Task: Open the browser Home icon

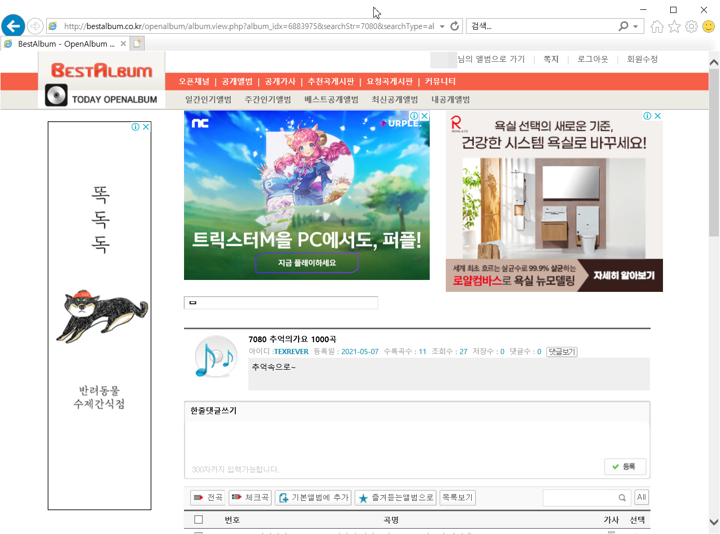Action: pyautogui.click(x=657, y=26)
